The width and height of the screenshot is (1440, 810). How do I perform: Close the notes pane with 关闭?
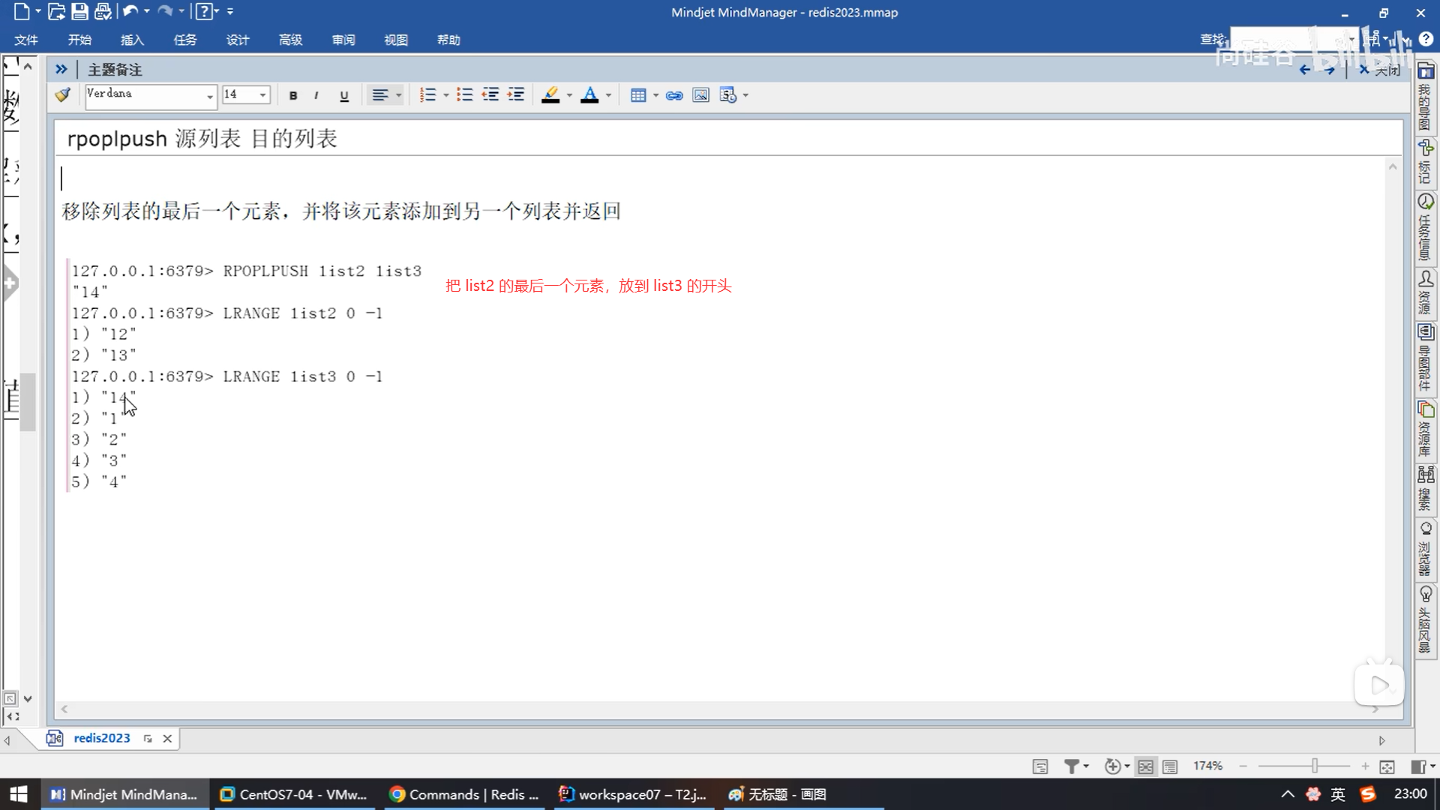1380,70
